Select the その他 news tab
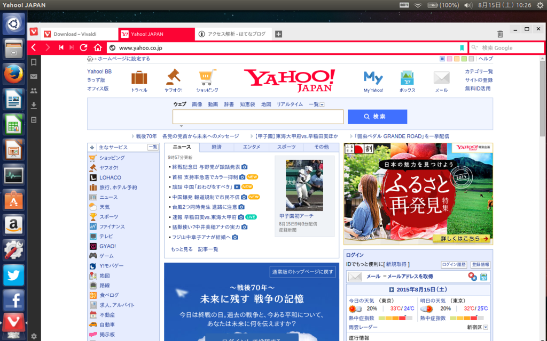547x341 pixels. pyautogui.click(x=321, y=147)
